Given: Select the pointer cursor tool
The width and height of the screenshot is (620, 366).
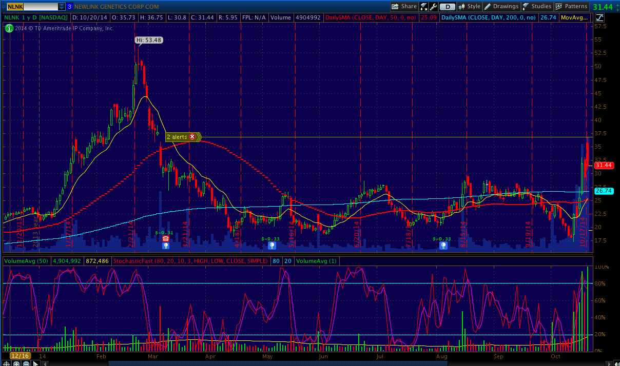Looking at the screenshot, I should tap(36, 363).
